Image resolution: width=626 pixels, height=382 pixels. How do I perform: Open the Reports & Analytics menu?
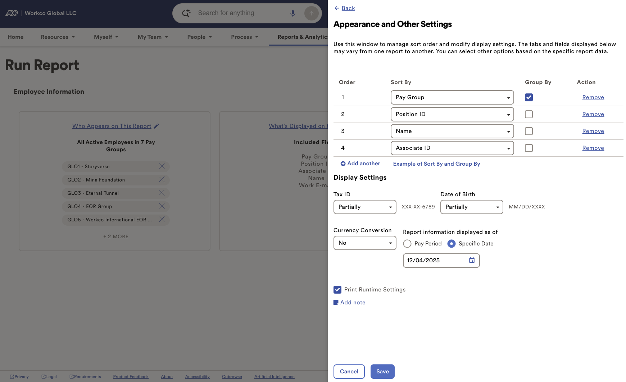pyautogui.click(x=302, y=37)
